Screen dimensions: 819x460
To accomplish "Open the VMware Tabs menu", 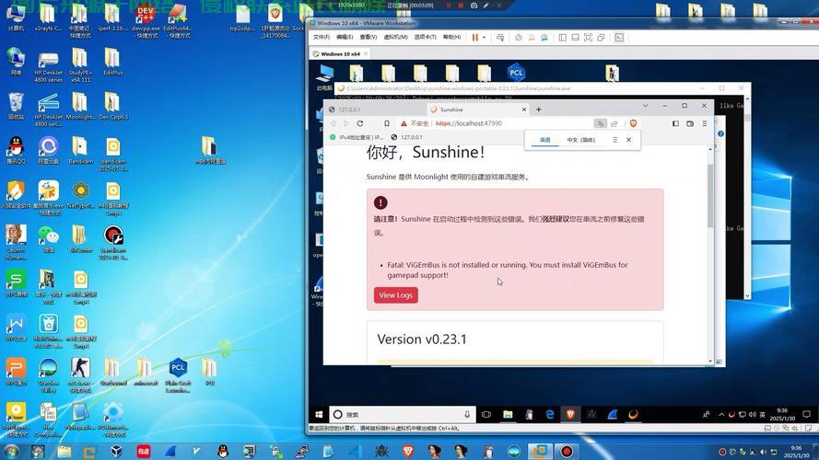I will [x=426, y=37].
